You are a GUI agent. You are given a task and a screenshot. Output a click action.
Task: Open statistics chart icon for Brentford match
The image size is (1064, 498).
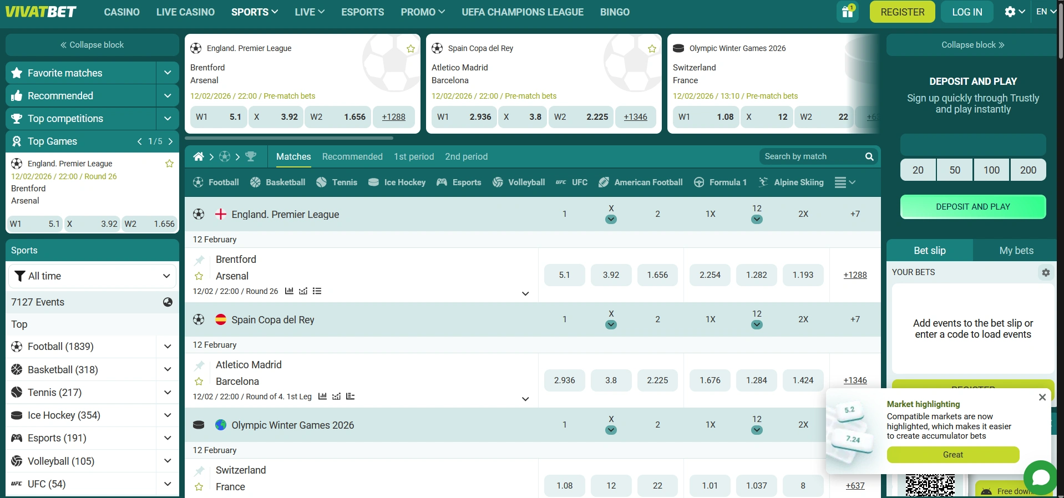289,291
